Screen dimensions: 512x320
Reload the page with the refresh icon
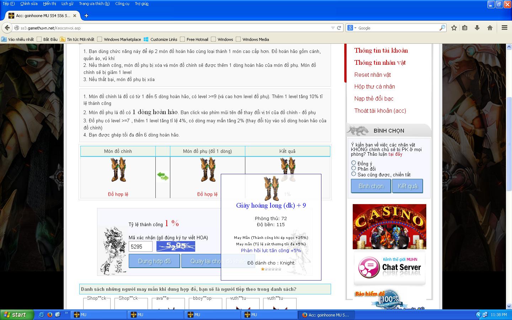pos(339,28)
